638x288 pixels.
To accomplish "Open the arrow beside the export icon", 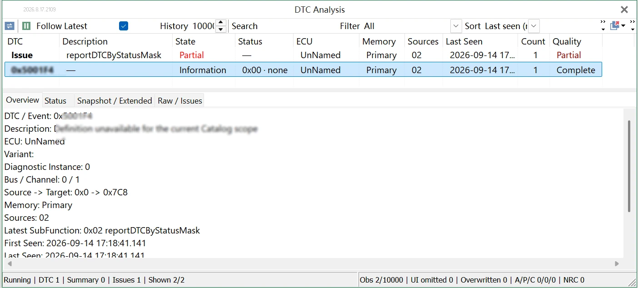I will tap(623, 26).
